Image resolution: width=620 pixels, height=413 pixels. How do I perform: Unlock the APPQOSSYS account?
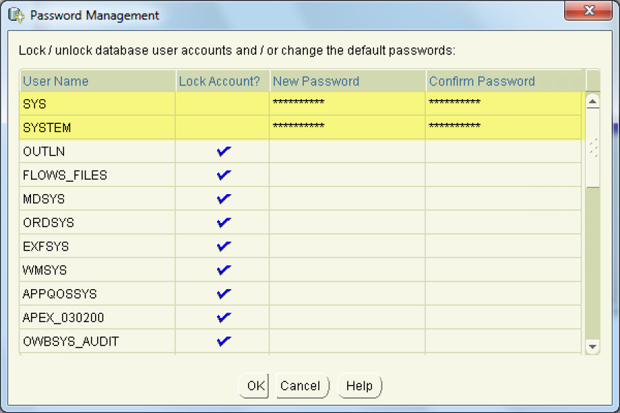(x=223, y=294)
